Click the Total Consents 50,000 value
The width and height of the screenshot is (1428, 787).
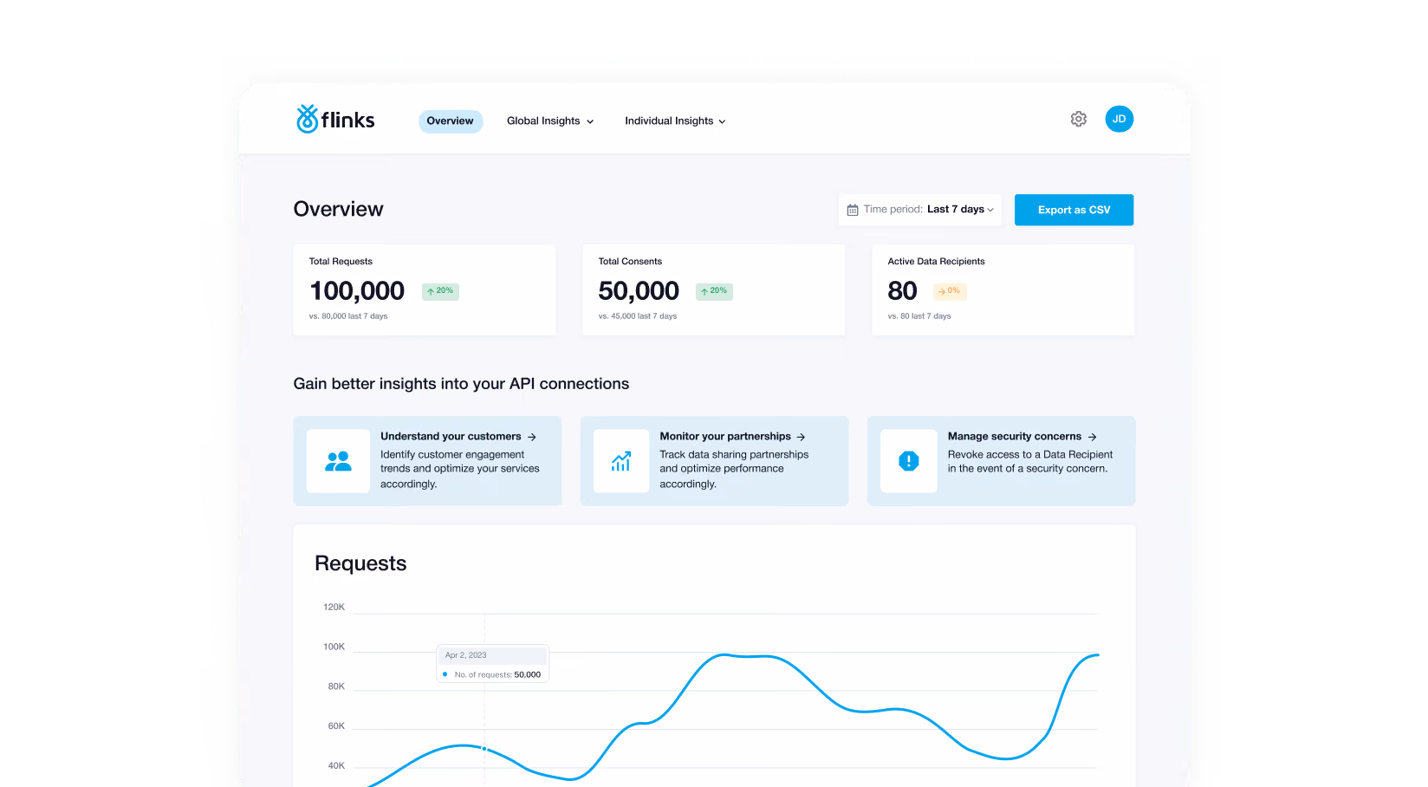click(639, 291)
